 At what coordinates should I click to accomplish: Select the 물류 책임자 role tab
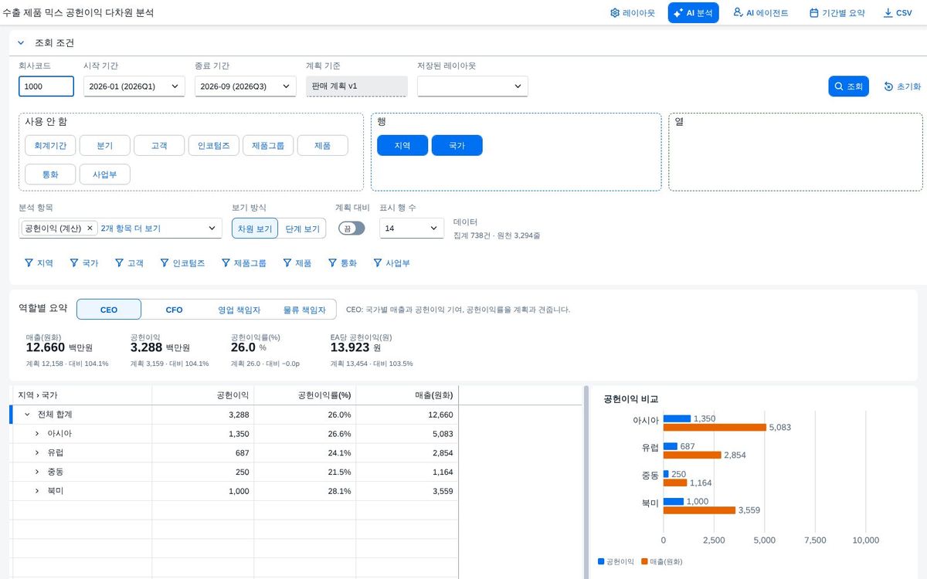coord(304,309)
